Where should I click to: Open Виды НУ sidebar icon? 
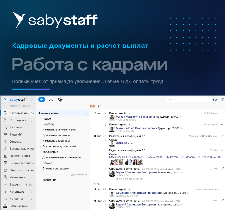tap(5, 134)
